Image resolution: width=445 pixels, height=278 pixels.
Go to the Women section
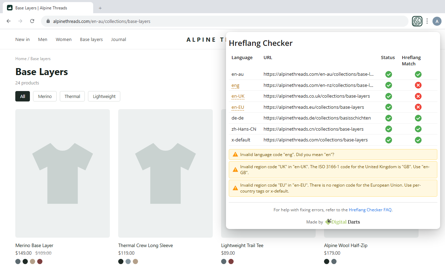64,40
